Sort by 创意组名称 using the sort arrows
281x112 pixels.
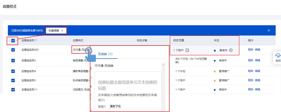coord(36,40)
